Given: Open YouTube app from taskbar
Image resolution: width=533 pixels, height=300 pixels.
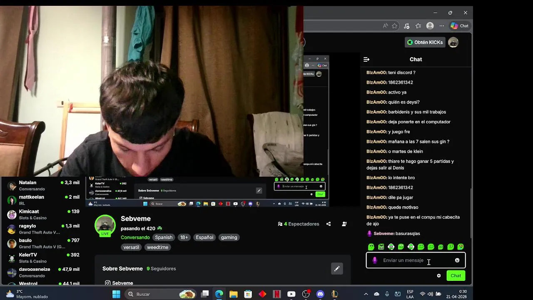Looking at the screenshot, I should point(291,294).
